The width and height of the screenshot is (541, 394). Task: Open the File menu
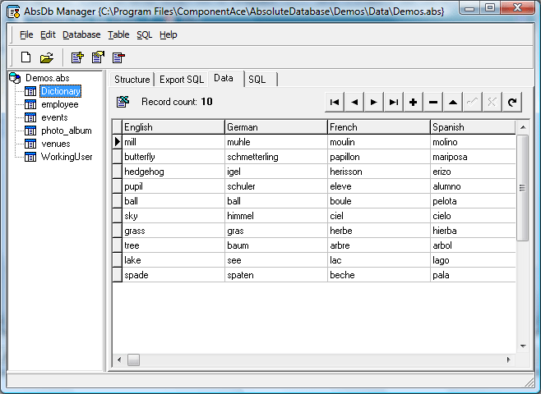click(x=26, y=34)
